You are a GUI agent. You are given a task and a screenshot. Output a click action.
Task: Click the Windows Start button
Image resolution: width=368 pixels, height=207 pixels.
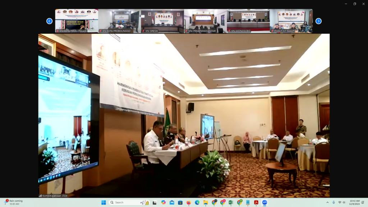[x=104, y=202]
